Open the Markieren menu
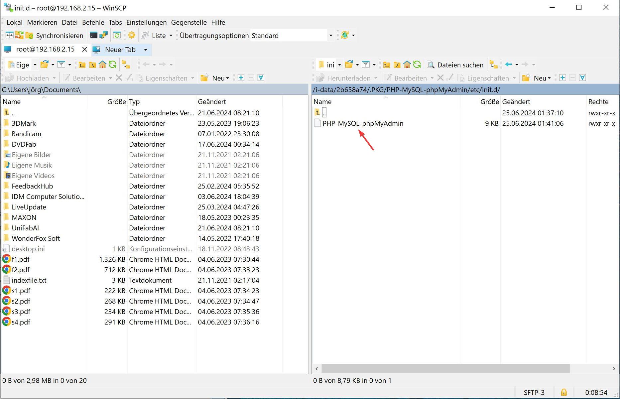Screen dimensions: 620x399 click(42, 22)
